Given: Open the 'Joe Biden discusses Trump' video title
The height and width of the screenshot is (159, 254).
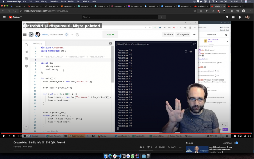Looking at the screenshot, I should [x=221, y=148].
